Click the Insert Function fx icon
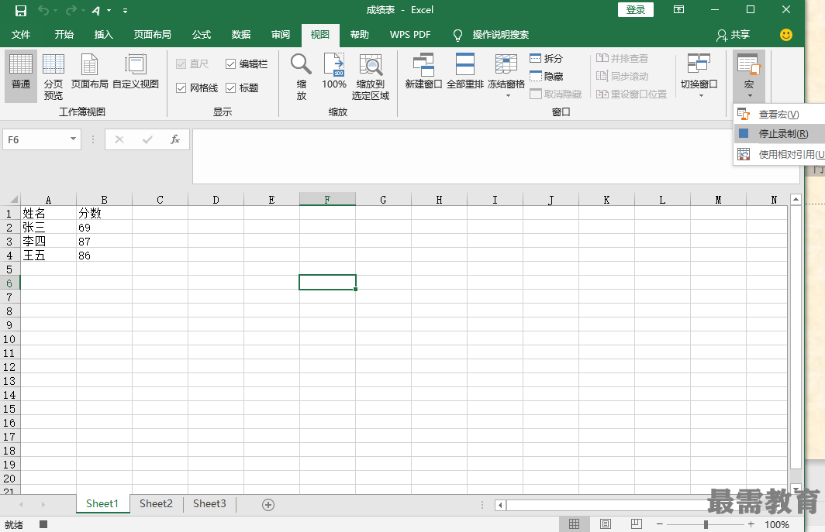 point(175,139)
